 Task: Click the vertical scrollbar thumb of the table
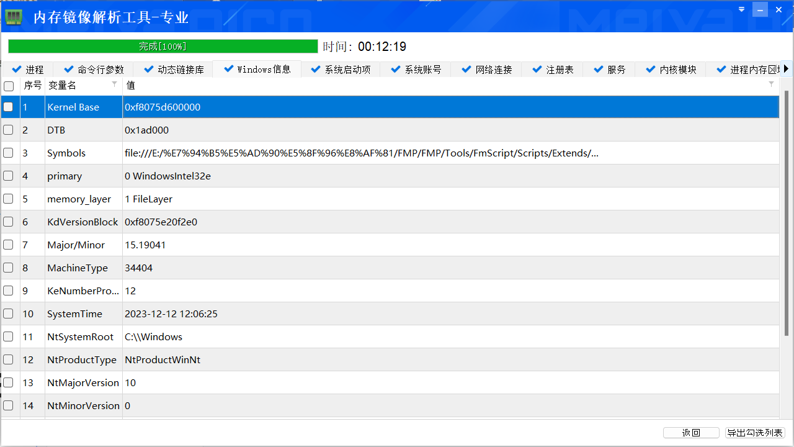tap(787, 213)
